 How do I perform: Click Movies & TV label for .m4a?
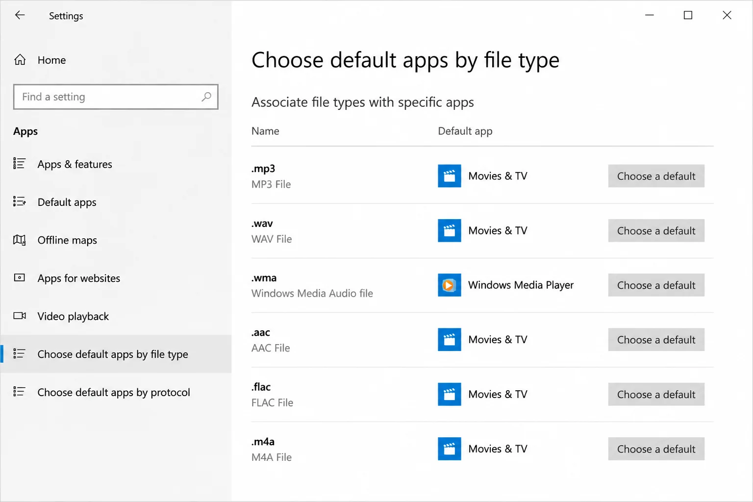pyautogui.click(x=498, y=449)
